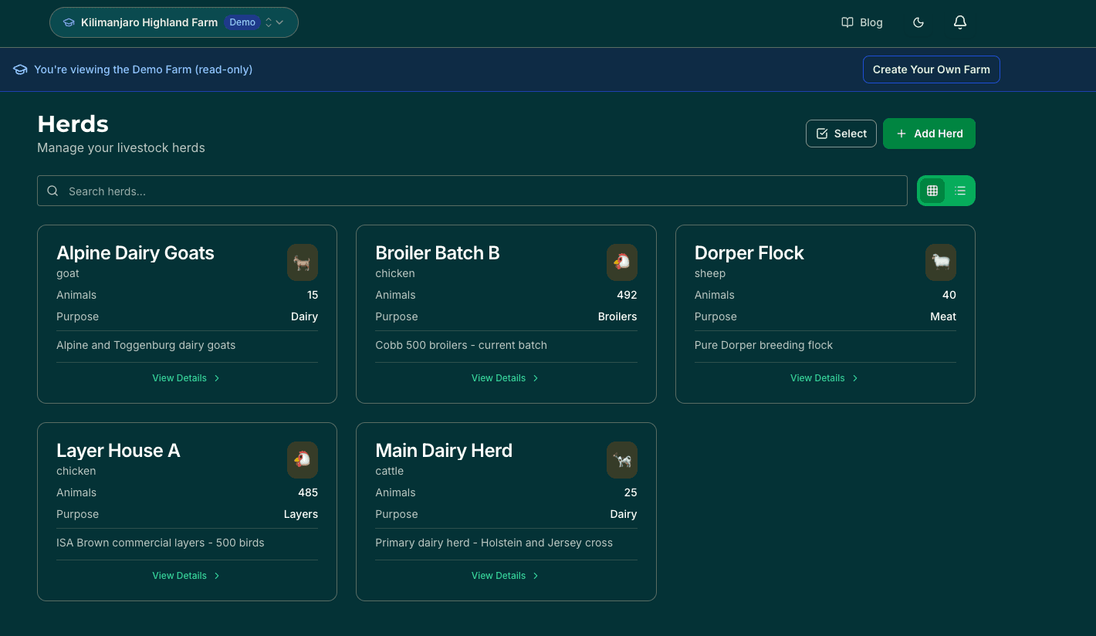Image resolution: width=1096 pixels, height=636 pixels.
Task: Click the Add Herd button
Action: [929, 134]
